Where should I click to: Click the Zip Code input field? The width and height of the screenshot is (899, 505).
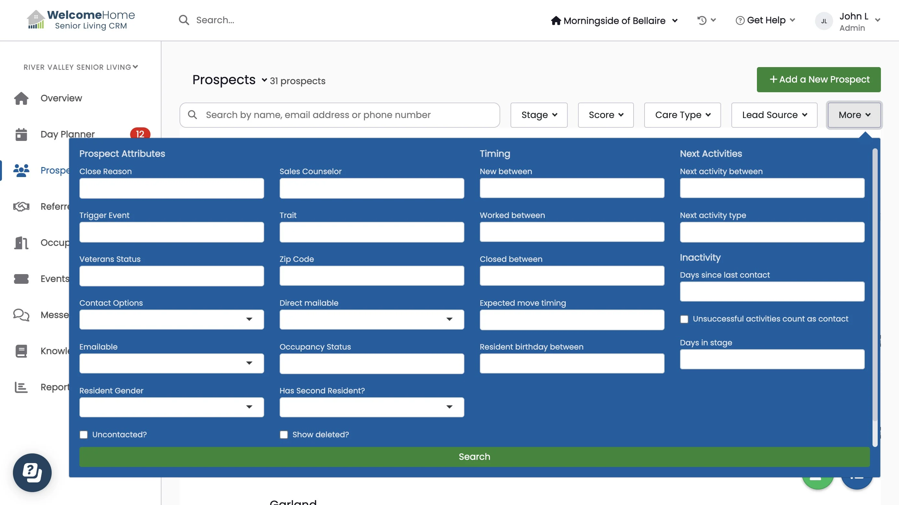pos(372,276)
